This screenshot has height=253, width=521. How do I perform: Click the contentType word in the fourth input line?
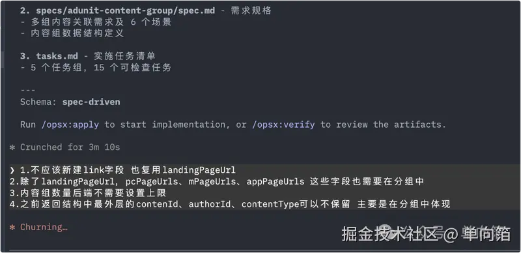point(270,204)
